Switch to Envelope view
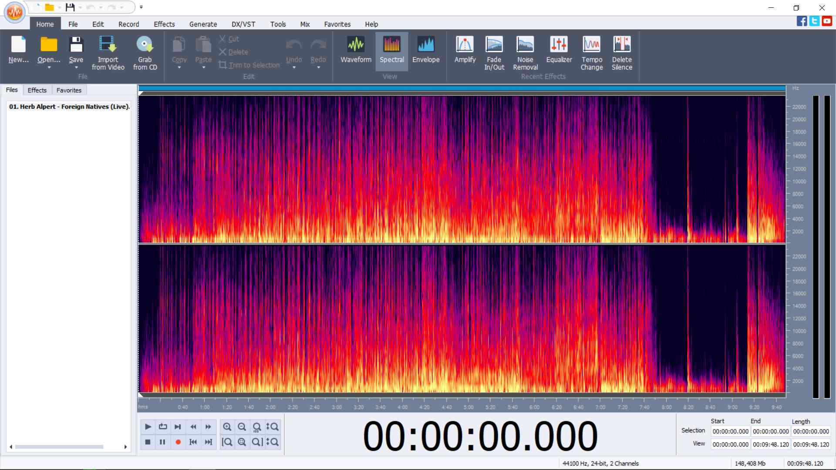This screenshot has height=470, width=836. point(426,49)
